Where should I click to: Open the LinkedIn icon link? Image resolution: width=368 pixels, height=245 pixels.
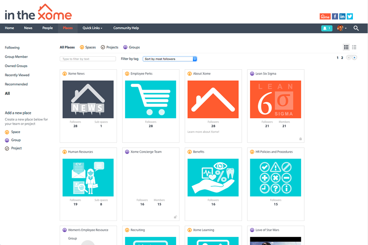(342, 16)
